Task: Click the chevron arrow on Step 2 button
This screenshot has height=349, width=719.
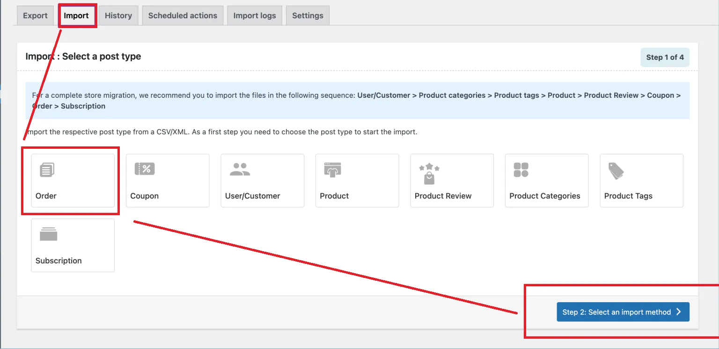Action: tap(679, 312)
